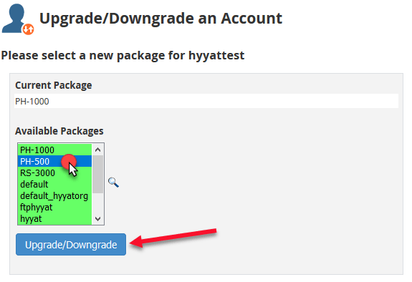Click the select new package subheading

[x=123, y=55]
